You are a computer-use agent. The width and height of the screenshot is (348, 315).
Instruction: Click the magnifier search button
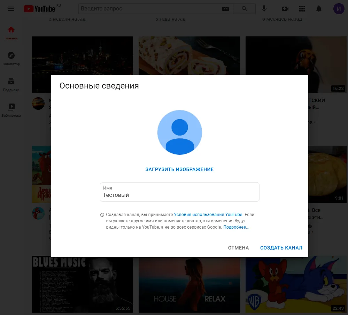coord(244,9)
